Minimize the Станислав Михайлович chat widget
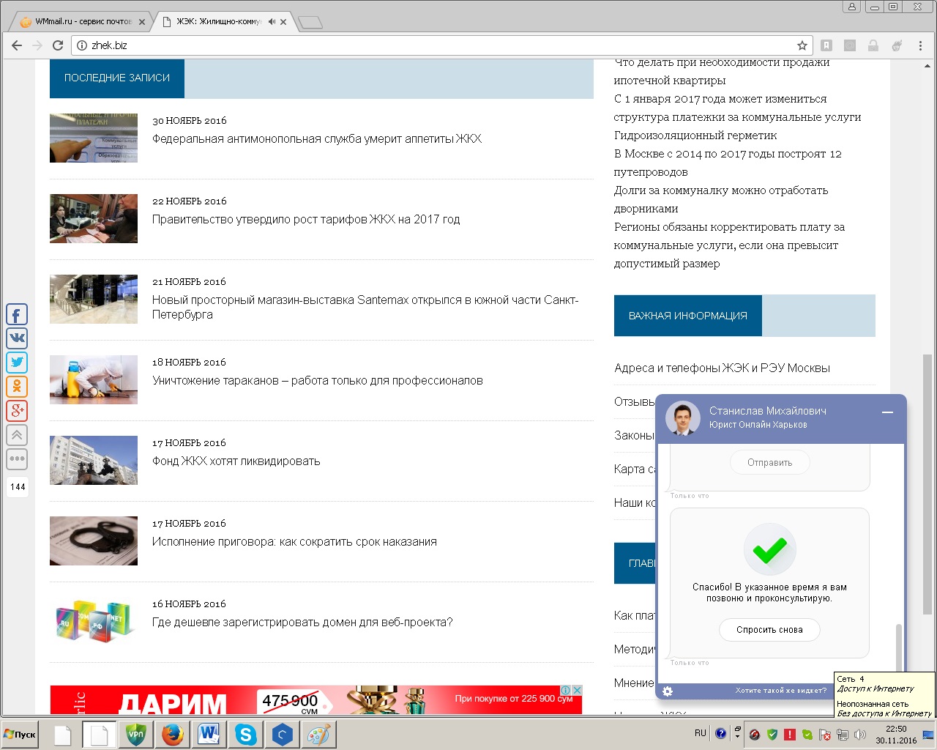This screenshot has height=750, width=937. (888, 412)
